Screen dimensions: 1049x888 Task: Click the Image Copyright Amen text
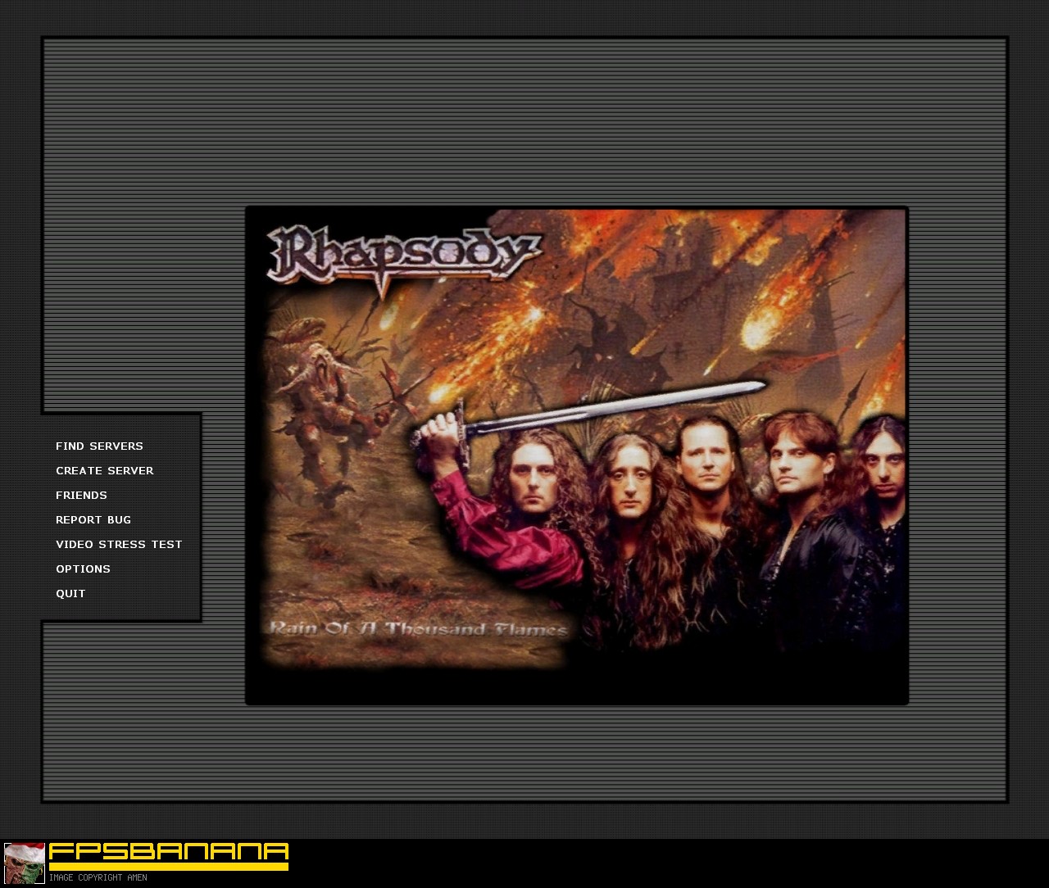coord(98,878)
